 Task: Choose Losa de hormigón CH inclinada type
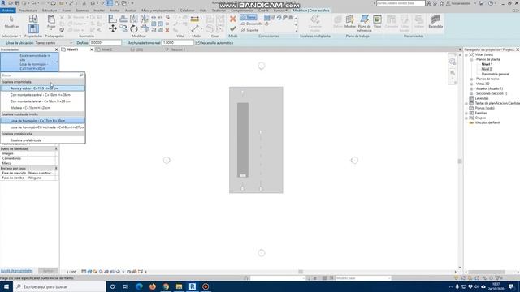tap(42, 127)
